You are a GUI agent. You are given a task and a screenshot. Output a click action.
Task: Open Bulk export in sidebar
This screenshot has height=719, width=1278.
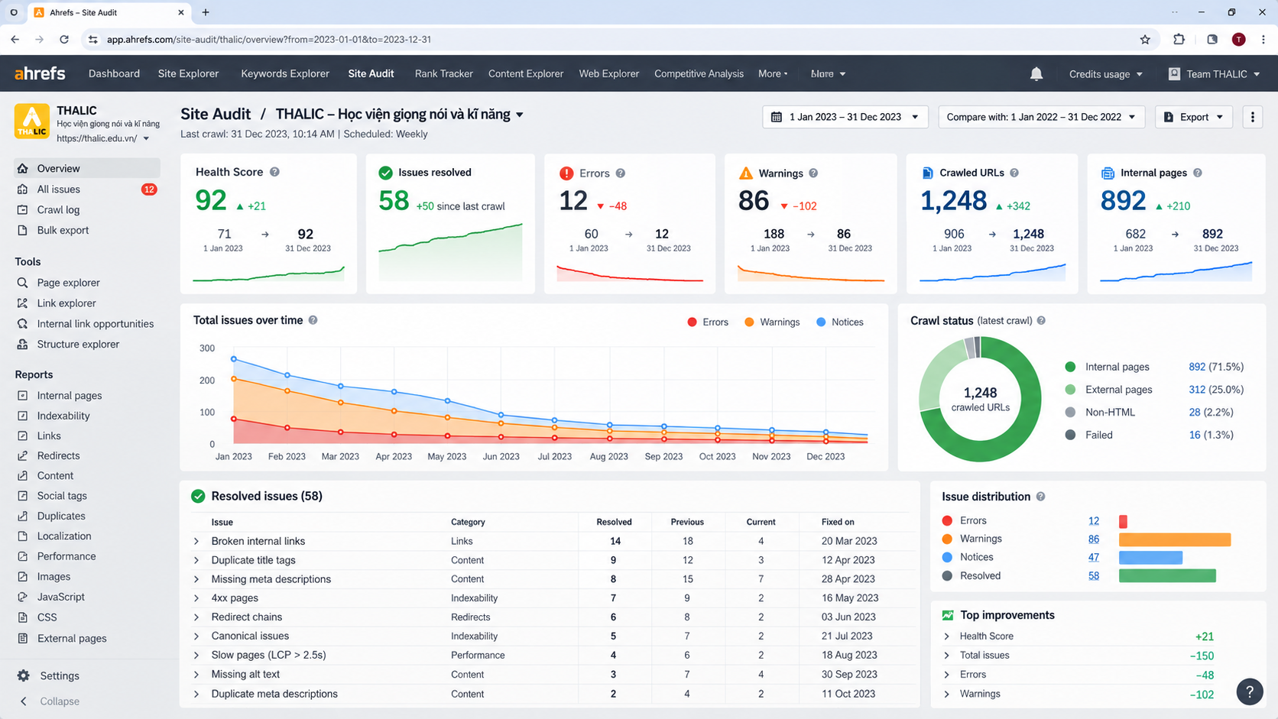click(x=63, y=230)
